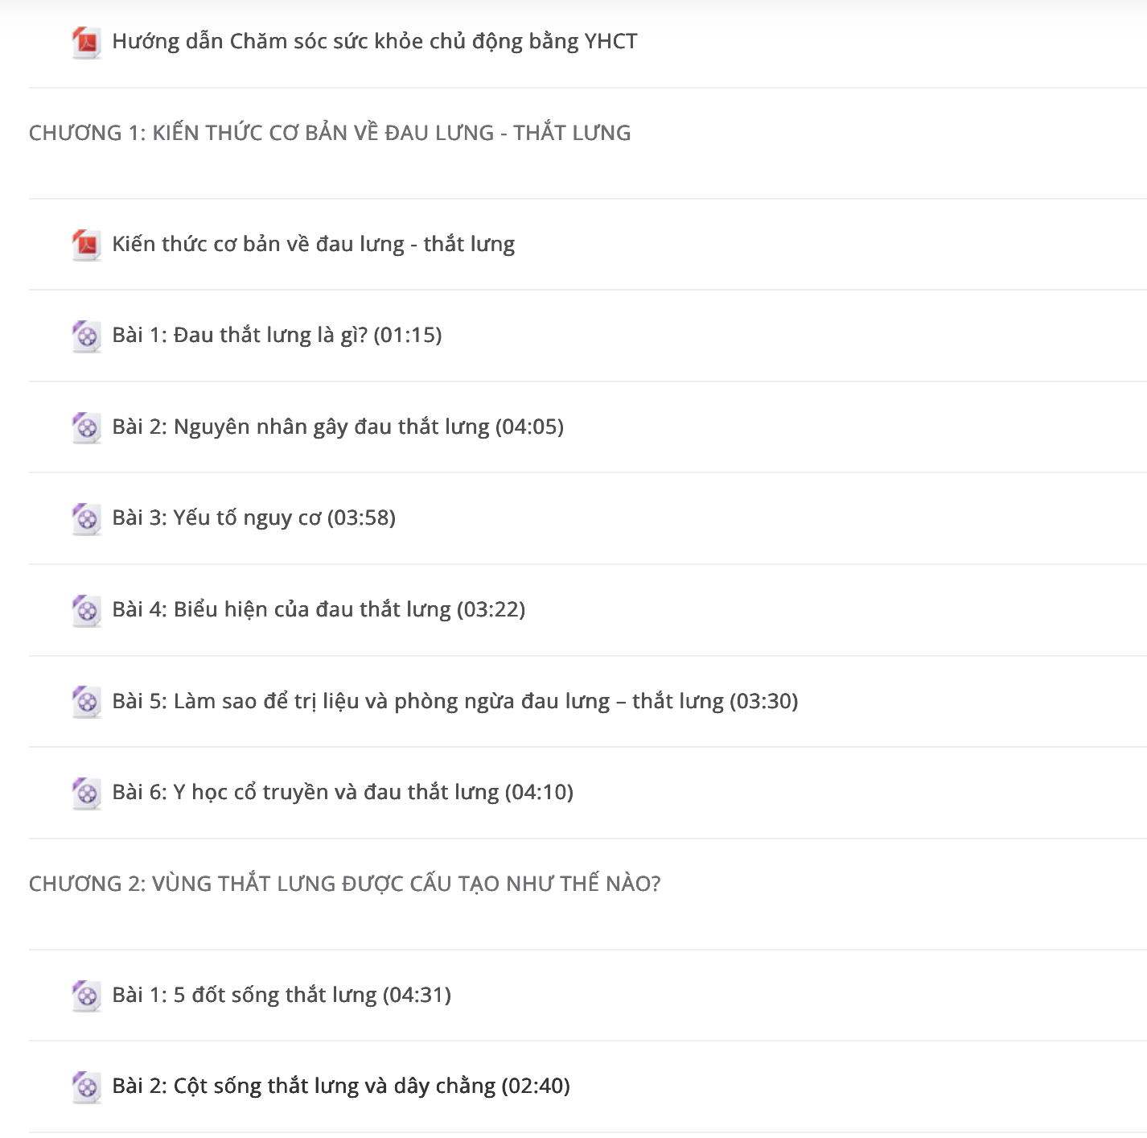The height and width of the screenshot is (1138, 1147).
Task: Click video icon next to Bài 1: Đau thắt lưng là gì
Action: (86, 336)
